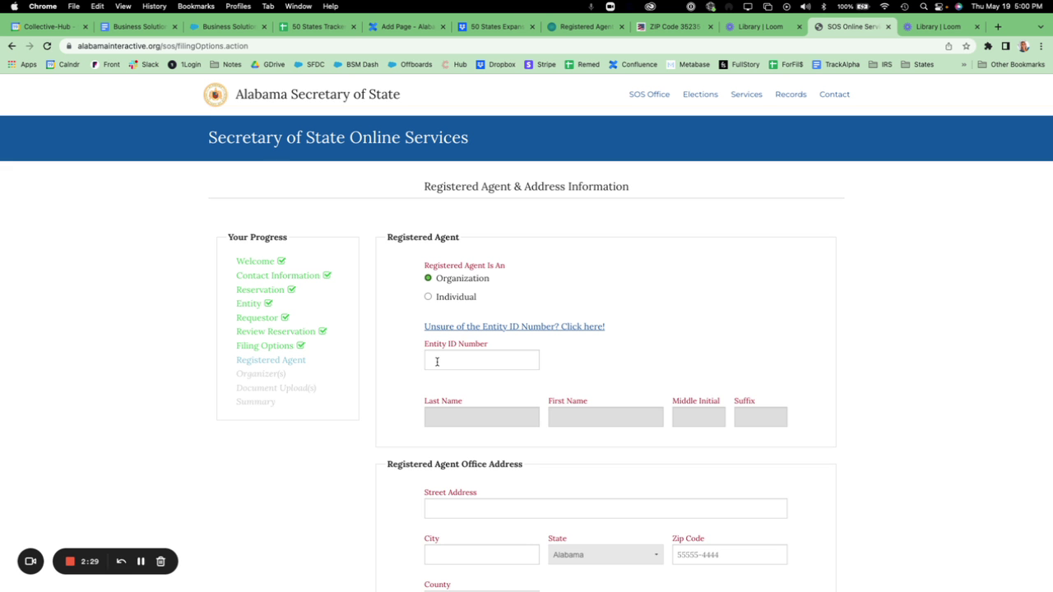Click the Unsure of the Entity ID Number link

[514, 326]
